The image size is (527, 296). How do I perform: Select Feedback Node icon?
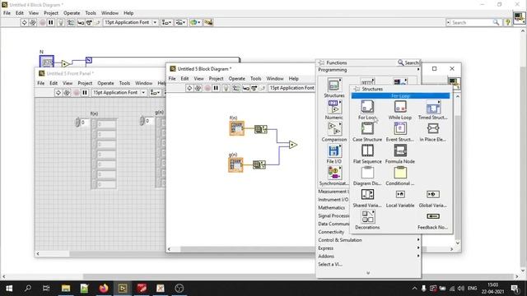click(x=433, y=216)
